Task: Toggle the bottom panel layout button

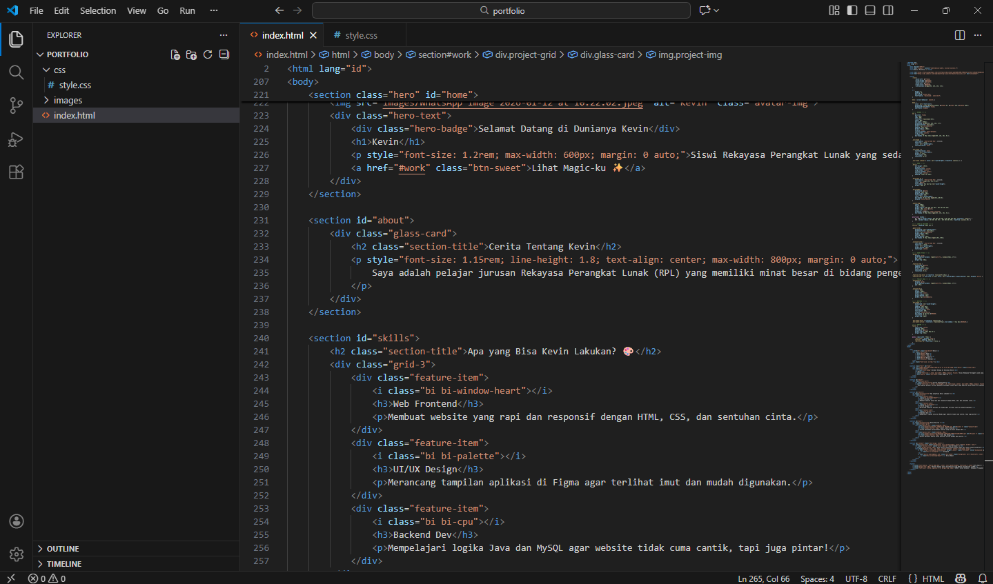Action: click(x=870, y=10)
